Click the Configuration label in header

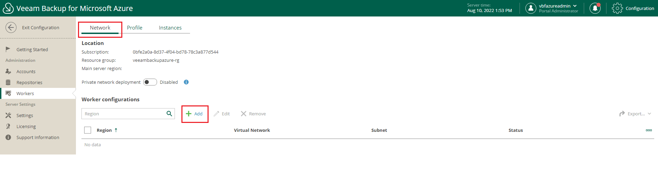(x=640, y=8)
